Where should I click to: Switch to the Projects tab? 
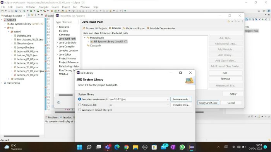click(x=101, y=28)
